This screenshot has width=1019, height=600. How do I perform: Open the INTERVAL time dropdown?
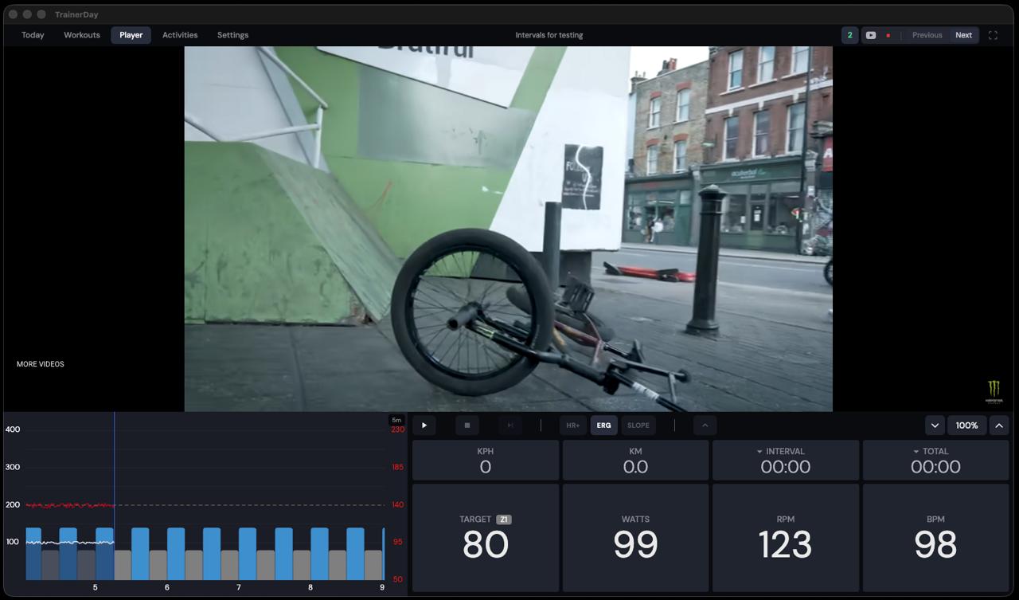pos(780,451)
